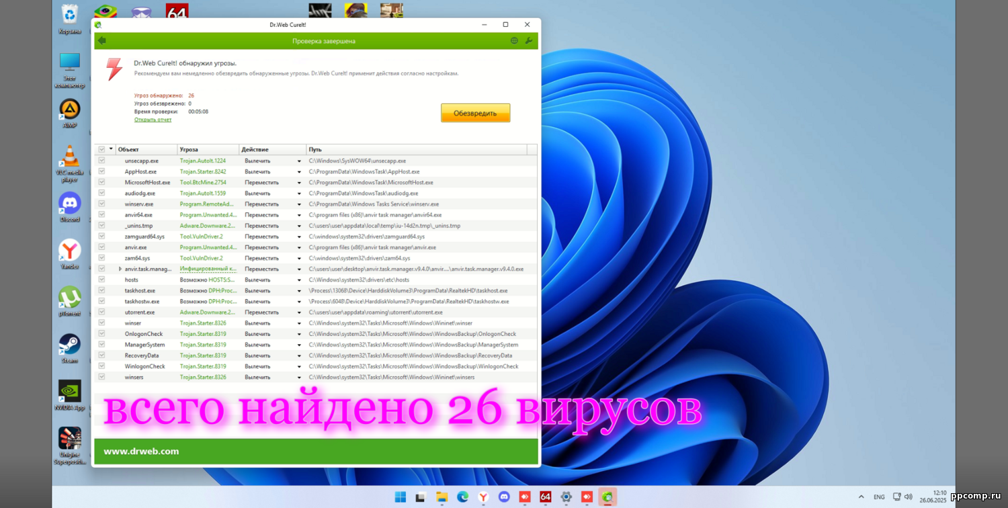Open action dropdown for AppHost.exe

[x=299, y=172]
